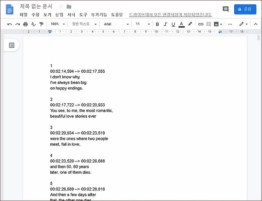Star the untitled document
This screenshot has width=262, height=201.
click(x=61, y=7)
